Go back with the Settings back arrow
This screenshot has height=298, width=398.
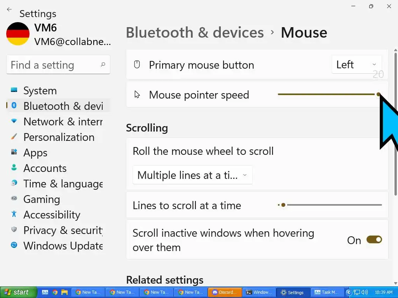[9, 10]
